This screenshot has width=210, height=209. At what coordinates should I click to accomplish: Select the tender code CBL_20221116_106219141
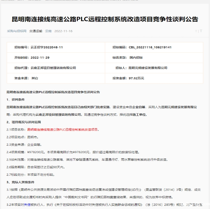(x=150, y=47)
